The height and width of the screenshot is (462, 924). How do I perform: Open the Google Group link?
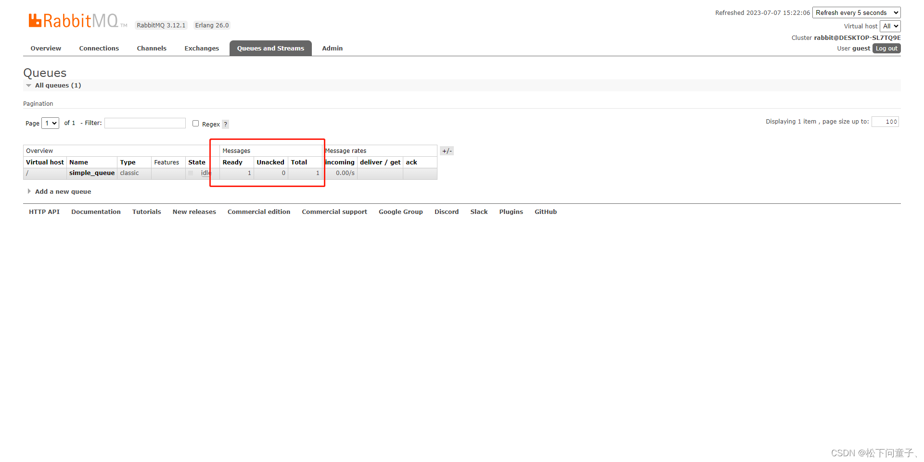(401, 212)
